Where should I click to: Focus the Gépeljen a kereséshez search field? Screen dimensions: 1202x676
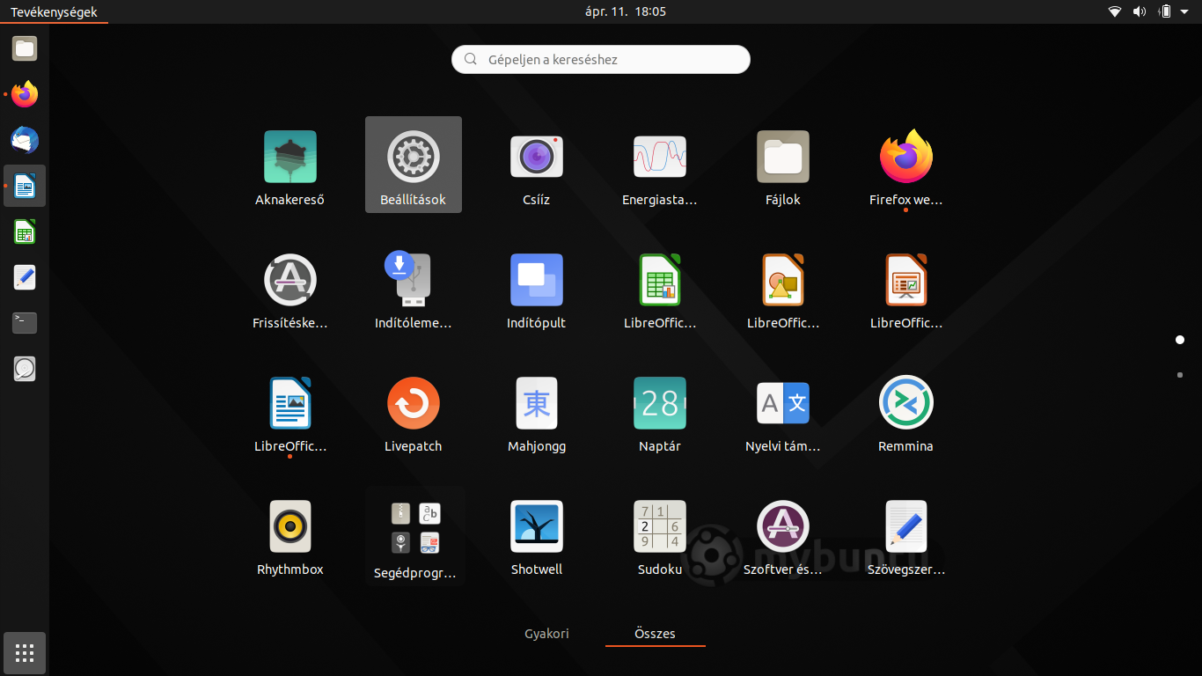click(601, 60)
